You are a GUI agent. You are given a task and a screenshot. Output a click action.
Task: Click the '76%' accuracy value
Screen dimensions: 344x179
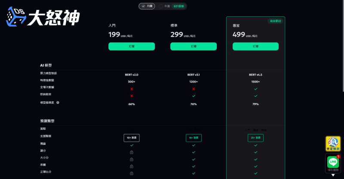193,104
